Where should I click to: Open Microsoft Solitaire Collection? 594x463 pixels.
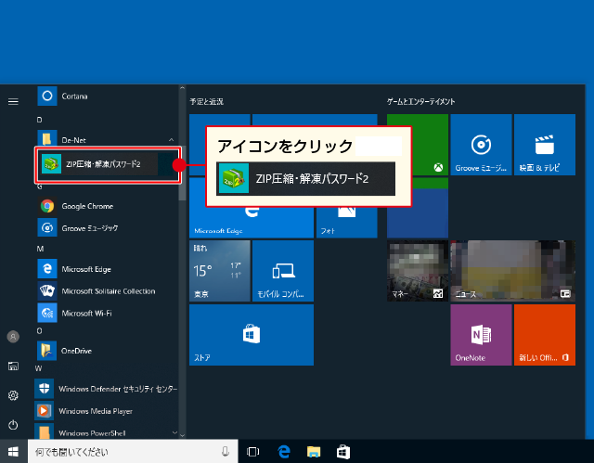tap(106, 291)
